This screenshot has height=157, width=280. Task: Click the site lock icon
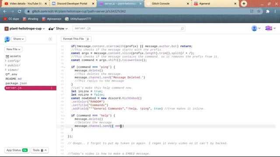pos(28,11)
